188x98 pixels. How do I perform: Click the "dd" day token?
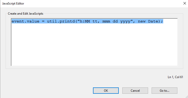point(115,21)
